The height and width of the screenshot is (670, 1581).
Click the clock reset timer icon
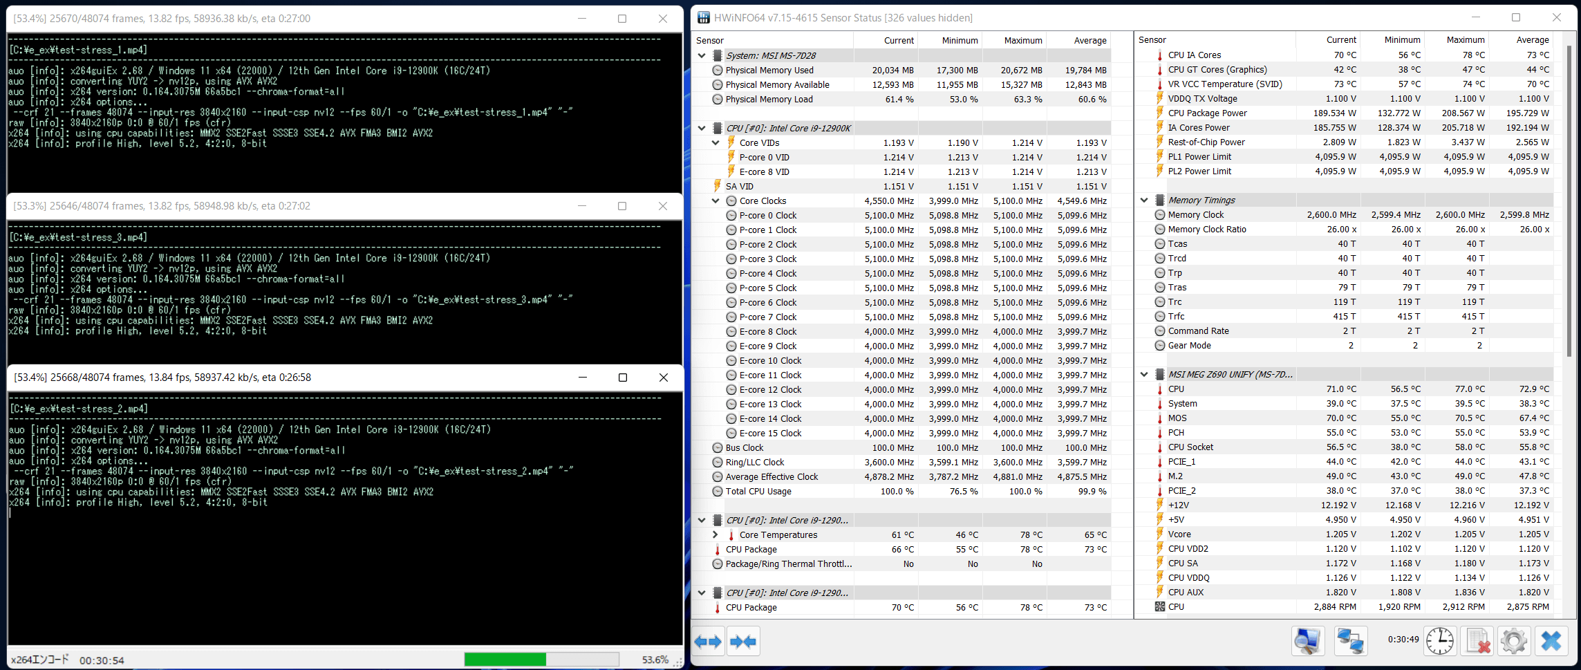1440,641
